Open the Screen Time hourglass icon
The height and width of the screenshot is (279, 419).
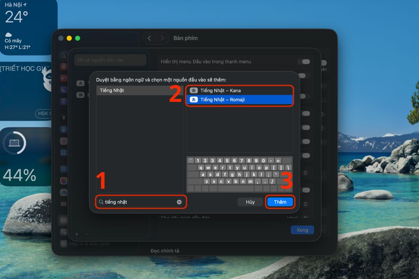pos(64,101)
